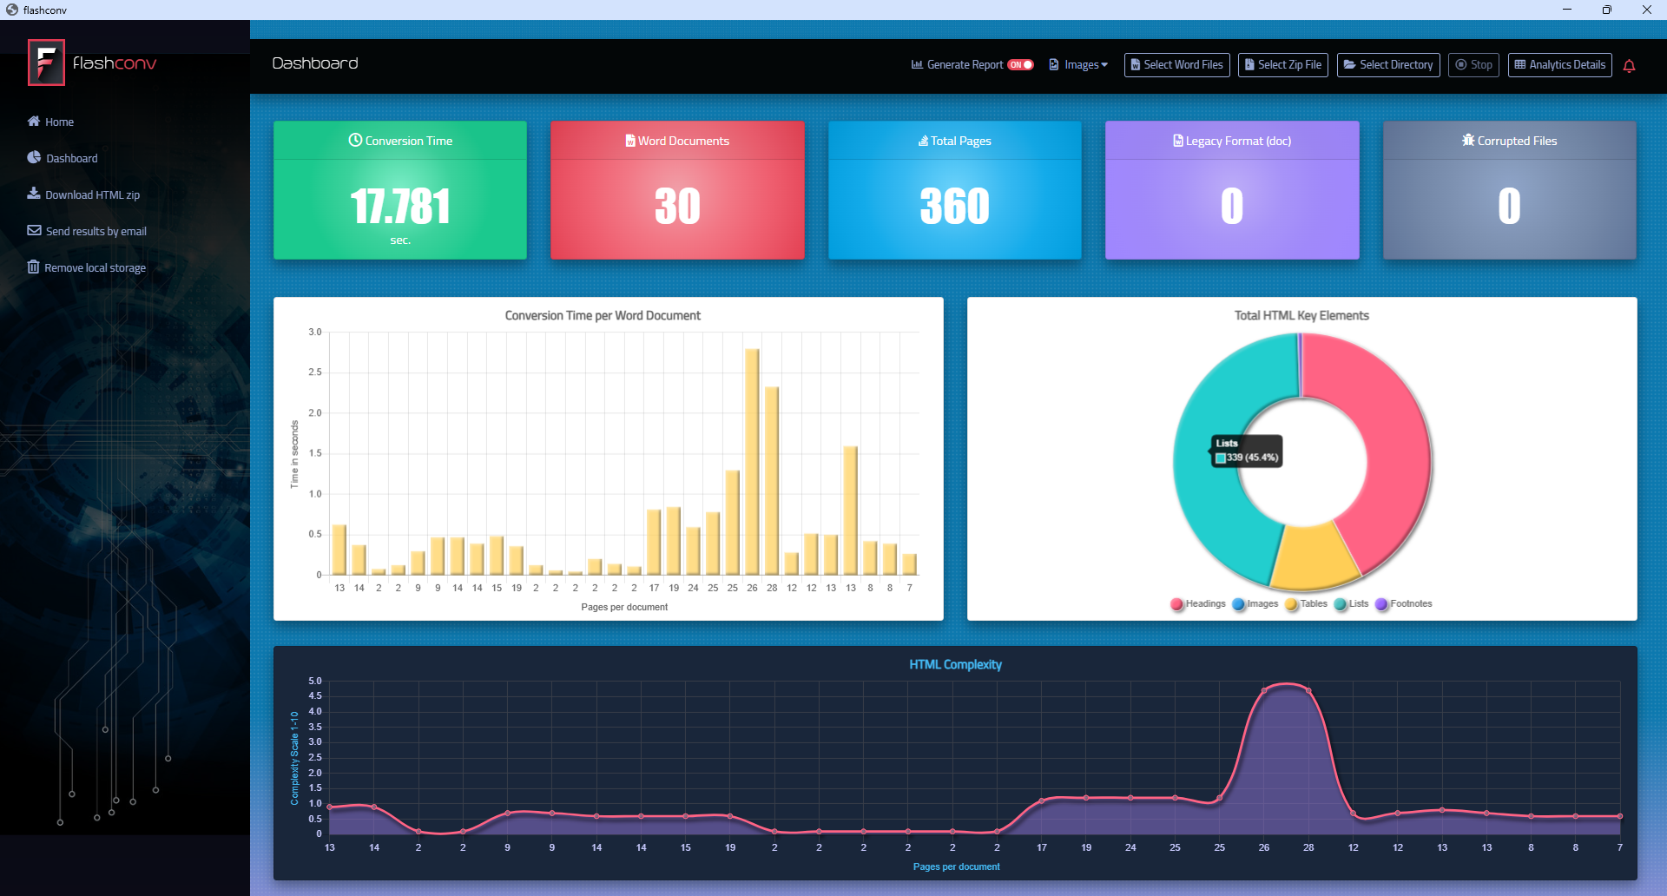This screenshot has width=1667, height=896.
Task: Click the Dashboard pie chart sidebar icon
Action: coord(34,158)
